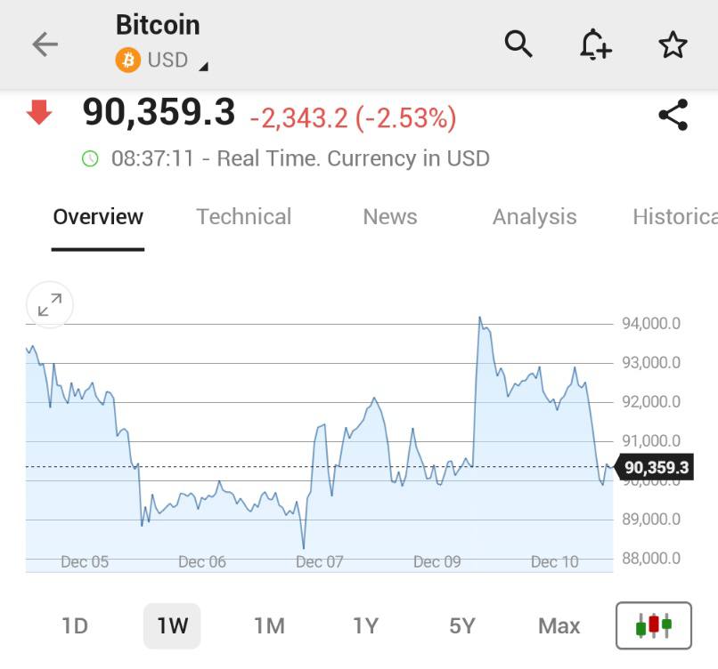The height and width of the screenshot is (669, 718).
Task: Add a price alert with bell icon
Action: [x=595, y=44]
